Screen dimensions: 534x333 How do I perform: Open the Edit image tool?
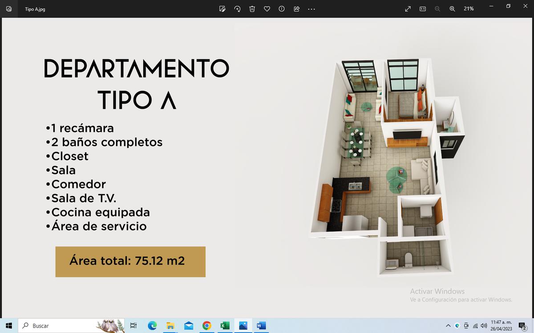(x=222, y=9)
